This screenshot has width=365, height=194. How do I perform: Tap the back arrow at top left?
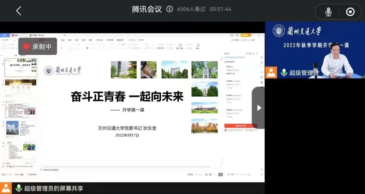18,11
